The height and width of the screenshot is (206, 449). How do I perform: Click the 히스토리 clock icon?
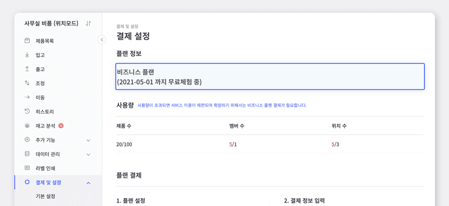click(x=27, y=112)
